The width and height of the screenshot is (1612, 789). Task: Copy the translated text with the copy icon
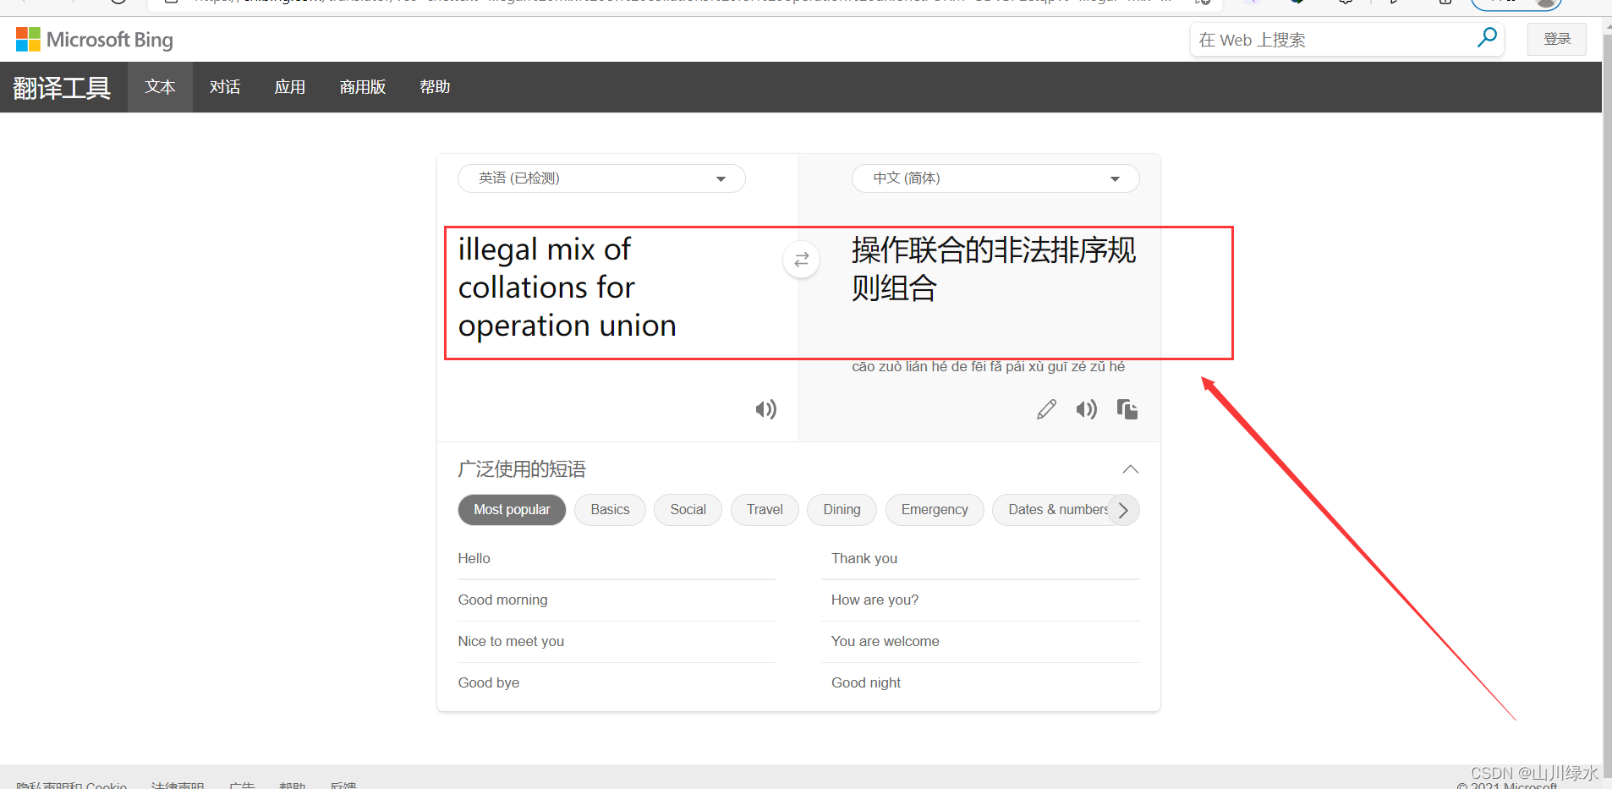(1127, 409)
